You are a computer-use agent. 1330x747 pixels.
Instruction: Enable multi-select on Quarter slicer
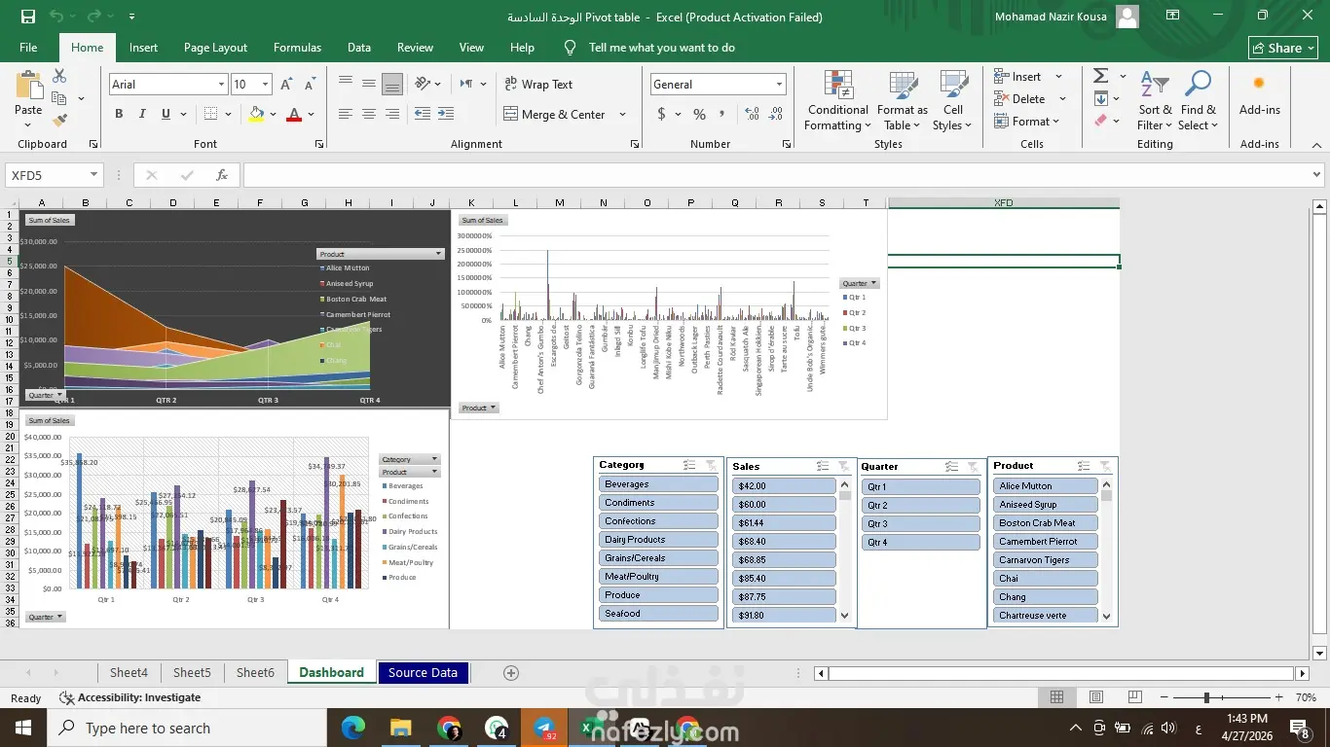(952, 467)
